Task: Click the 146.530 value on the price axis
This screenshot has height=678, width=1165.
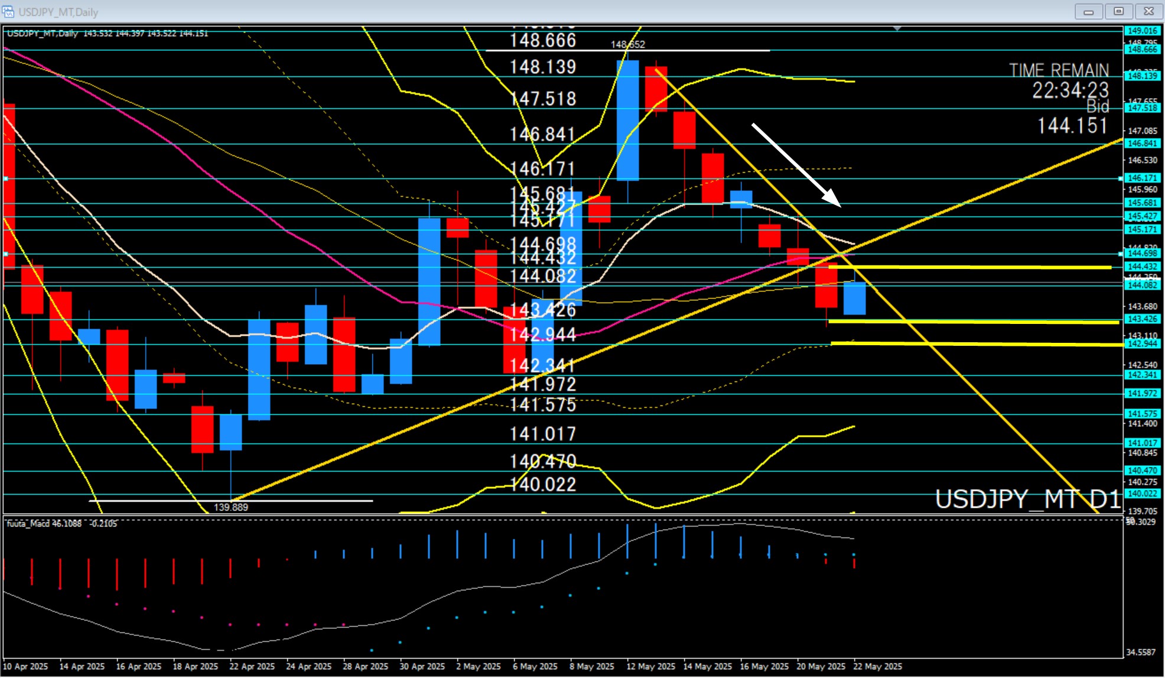Action: [x=1143, y=160]
